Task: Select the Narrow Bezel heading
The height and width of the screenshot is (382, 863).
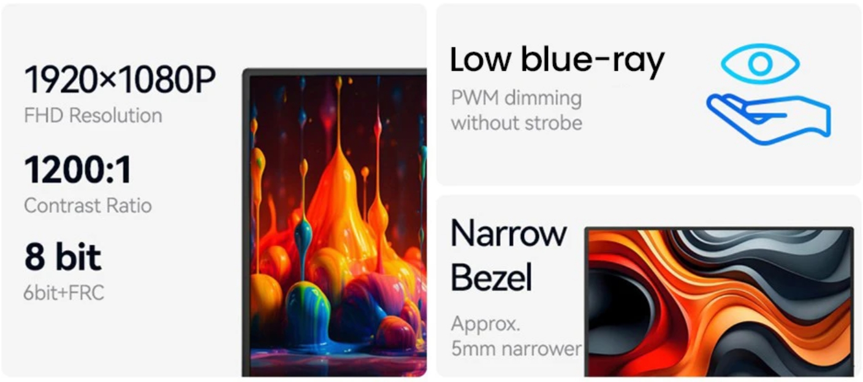Action: 509,255
